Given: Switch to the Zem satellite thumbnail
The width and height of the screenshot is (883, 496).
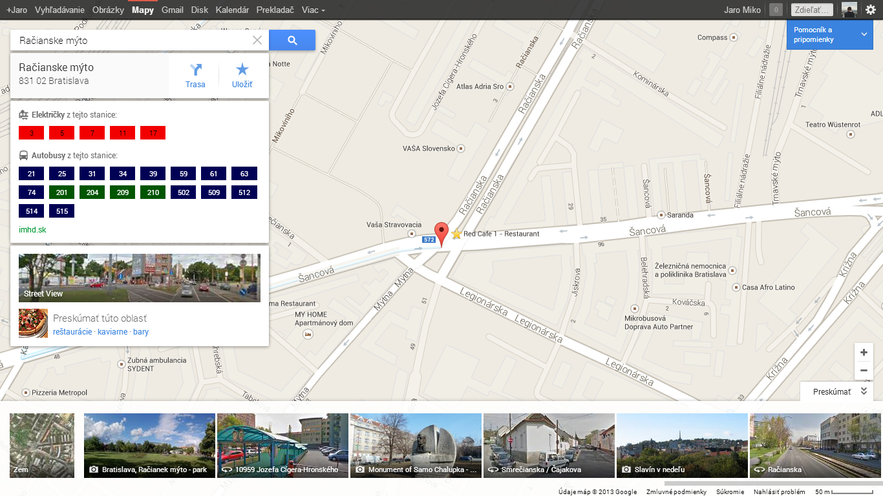Looking at the screenshot, I should point(42,446).
